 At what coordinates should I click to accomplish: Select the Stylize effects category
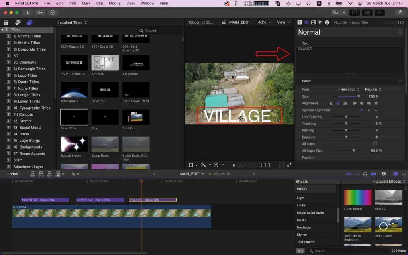[x=302, y=235]
